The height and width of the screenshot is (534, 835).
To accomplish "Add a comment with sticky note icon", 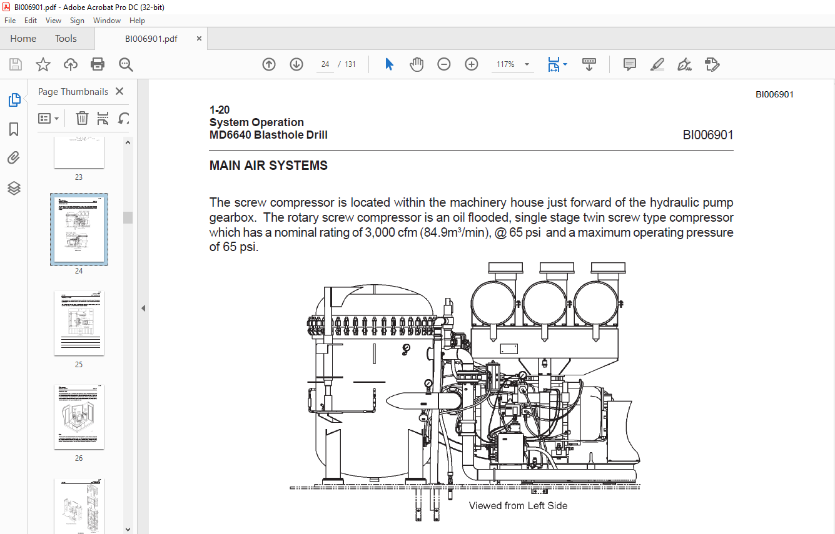I will (630, 64).
